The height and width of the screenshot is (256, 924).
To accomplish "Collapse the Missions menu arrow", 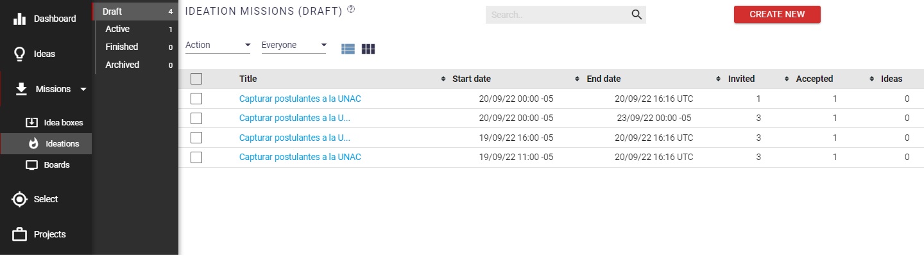I will [x=83, y=89].
